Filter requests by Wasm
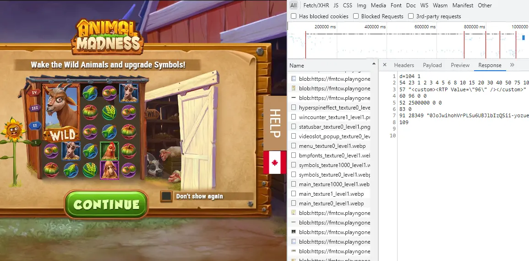Viewport: 529px width, 261px height. pyautogui.click(x=440, y=5)
